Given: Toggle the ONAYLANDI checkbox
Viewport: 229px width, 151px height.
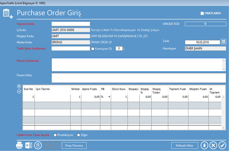Looking at the screenshot, I should click(x=202, y=13).
